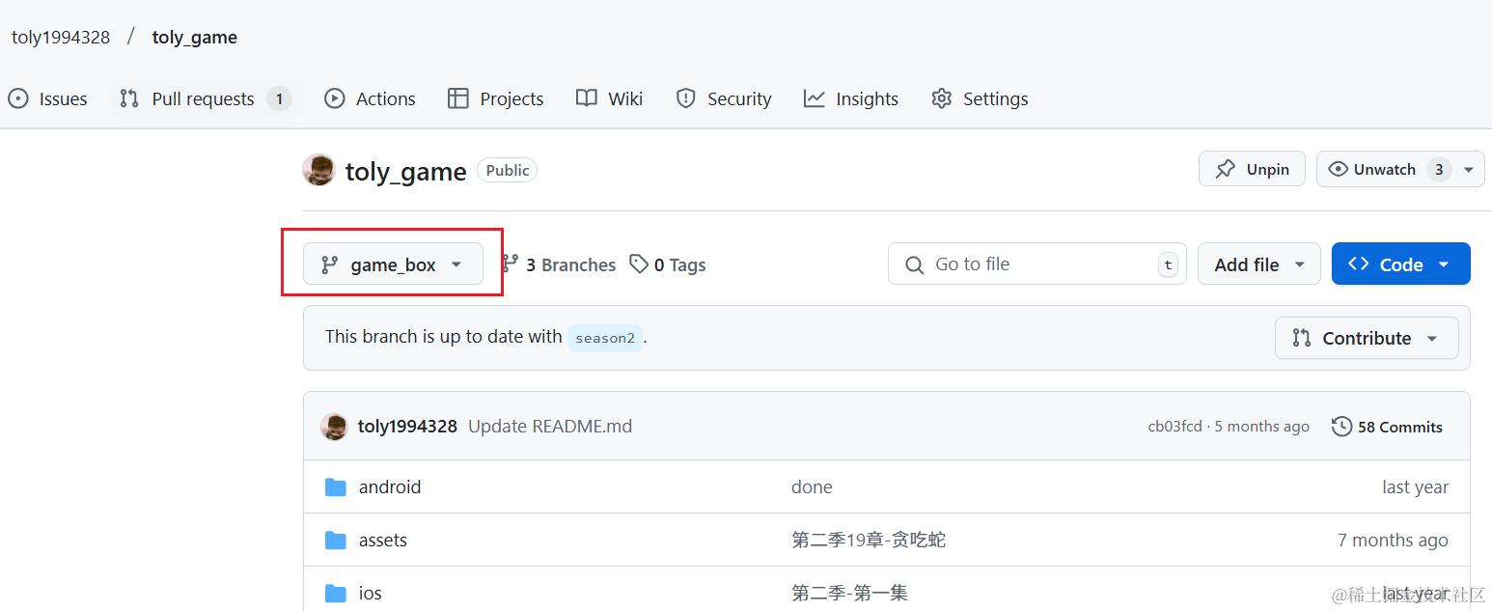Click the angle-brackets icon on Code button
This screenshot has height=611, width=1492.
[x=1359, y=264]
